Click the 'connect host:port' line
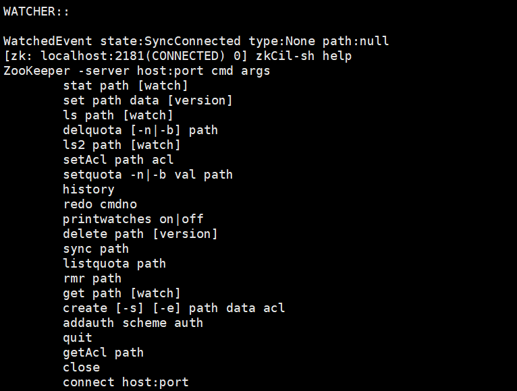 point(126,382)
